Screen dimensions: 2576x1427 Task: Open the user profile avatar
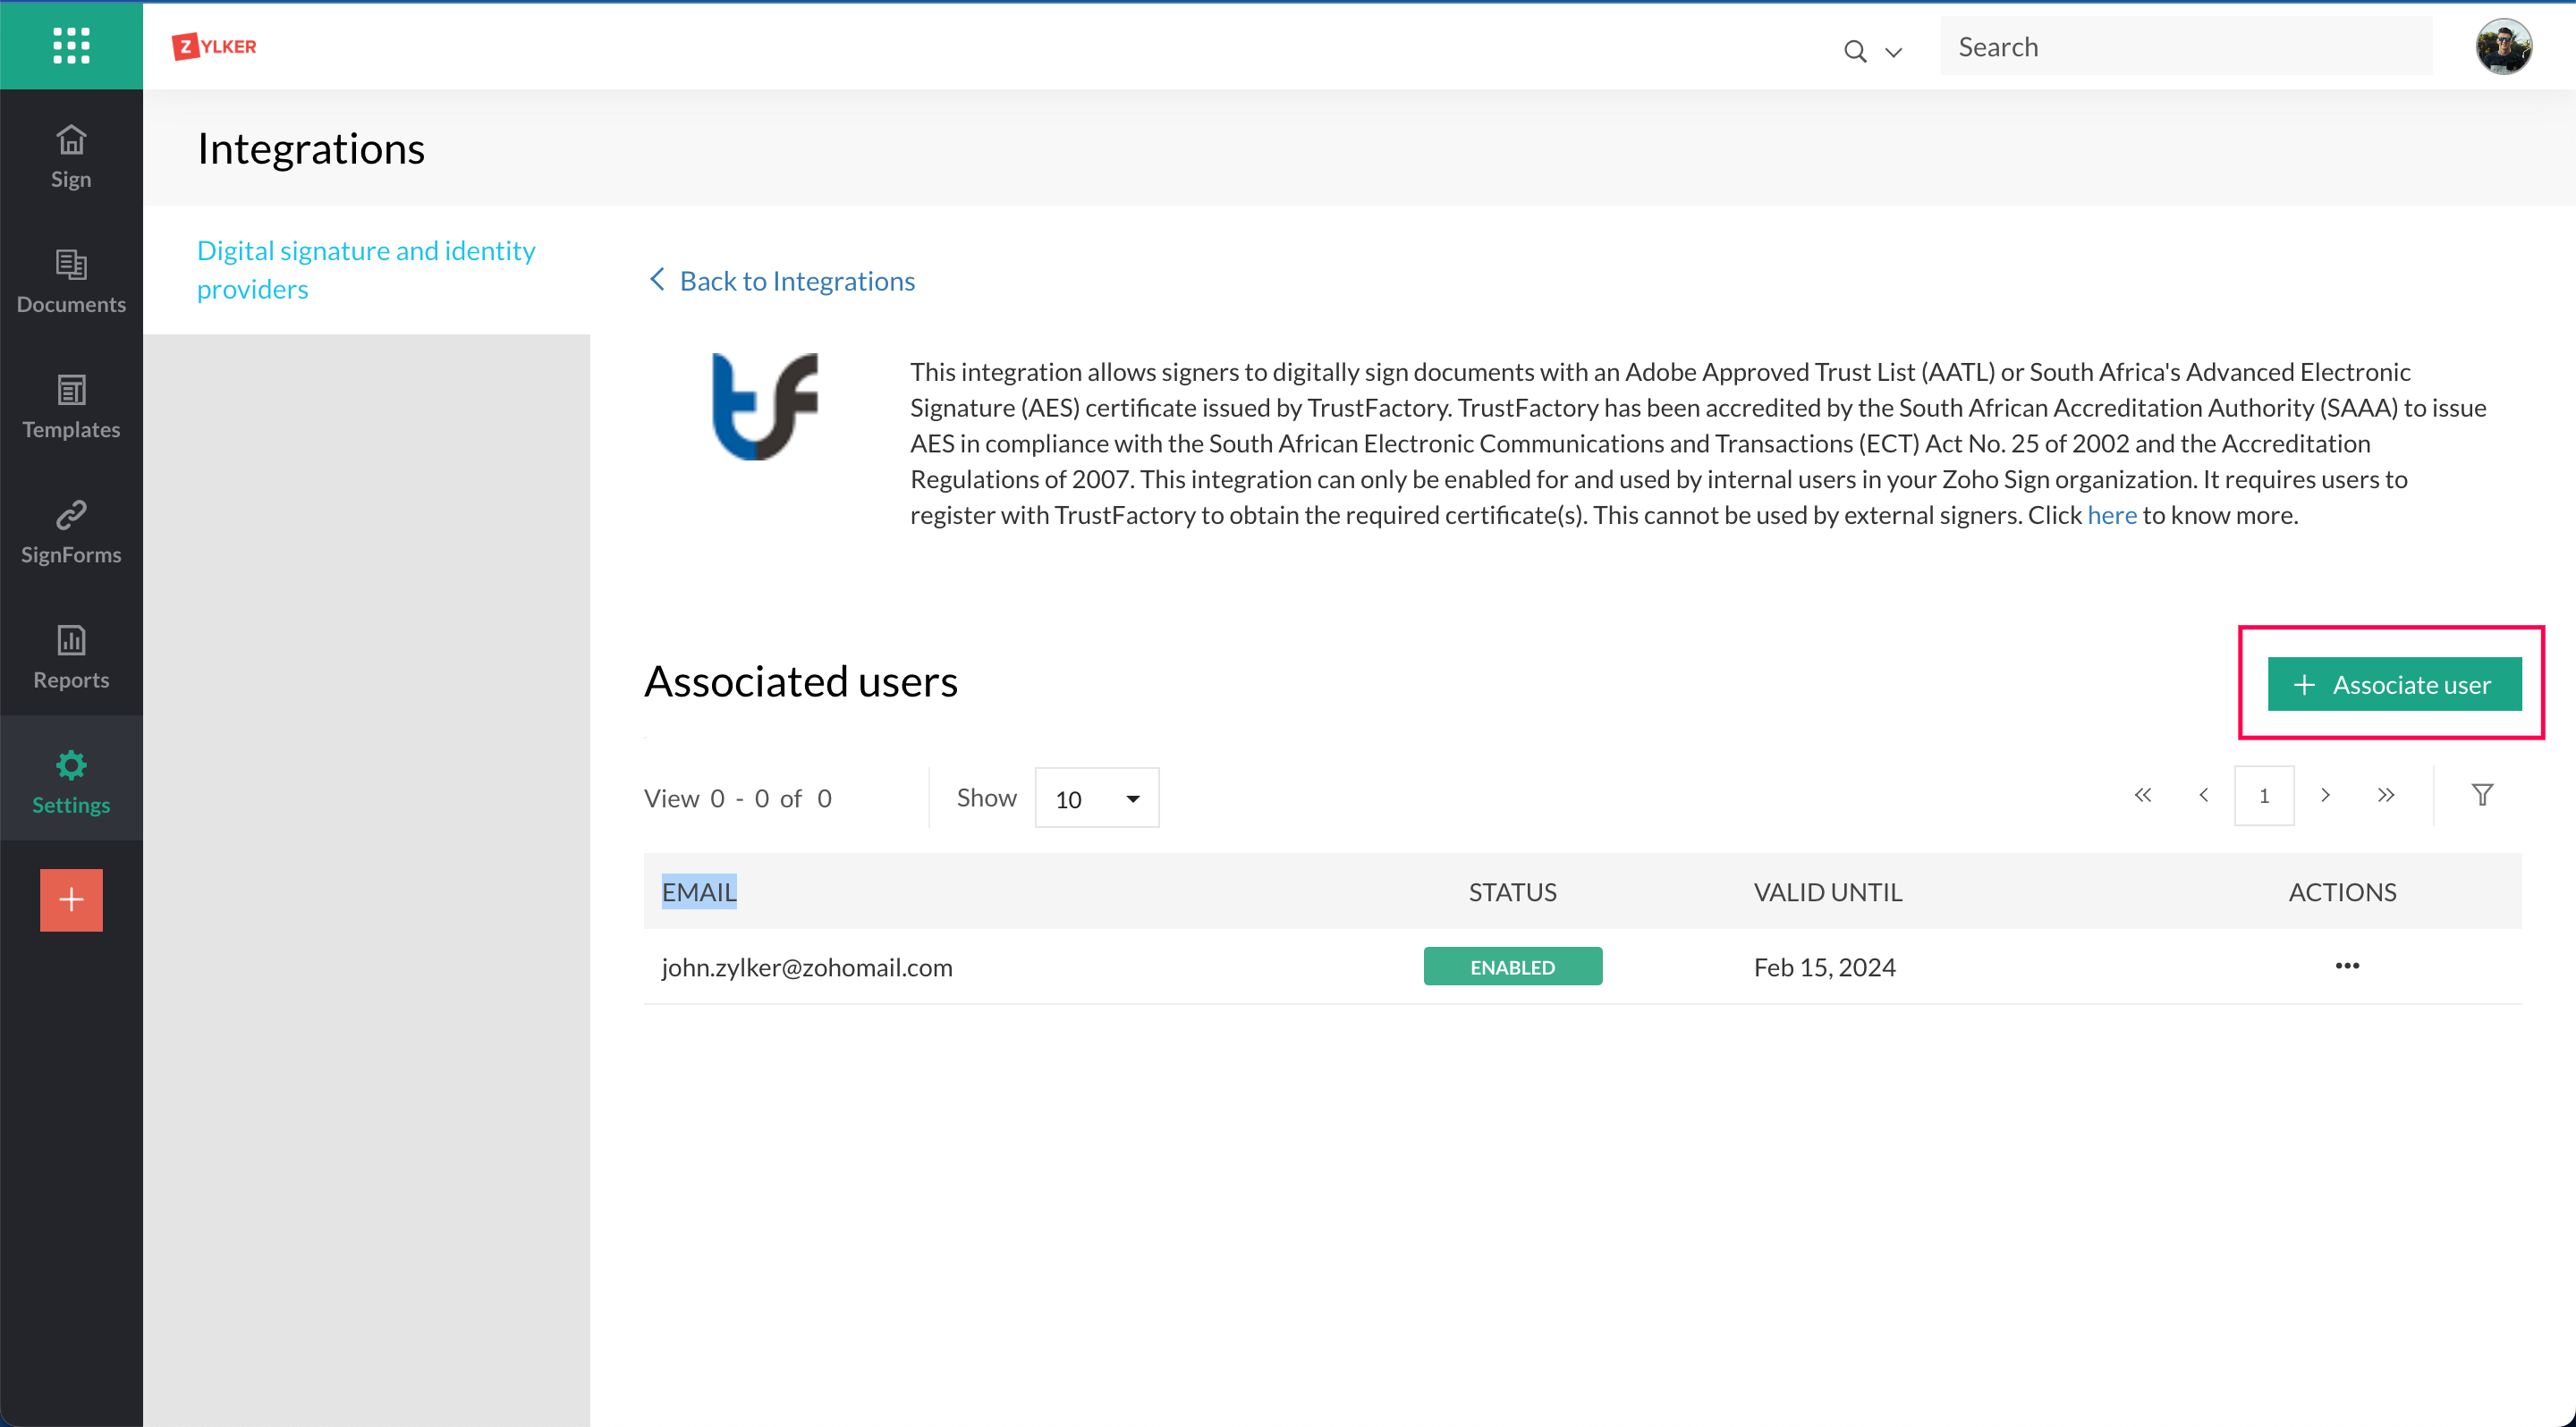(x=2503, y=47)
